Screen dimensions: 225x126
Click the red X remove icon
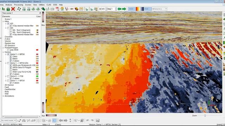(13, 9)
